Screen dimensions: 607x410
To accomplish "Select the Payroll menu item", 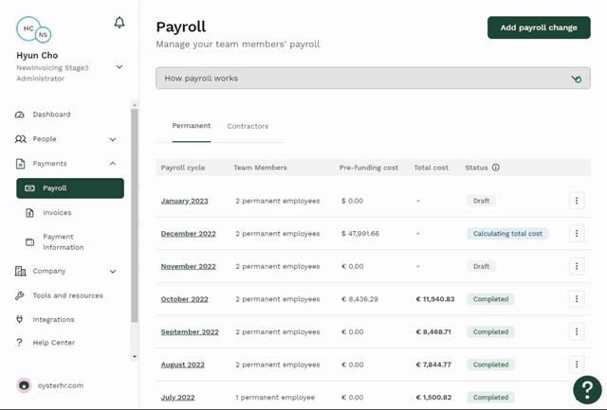I will [70, 188].
